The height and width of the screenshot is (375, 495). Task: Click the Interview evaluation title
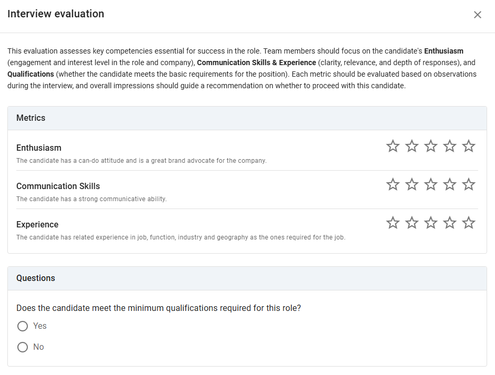pos(56,14)
